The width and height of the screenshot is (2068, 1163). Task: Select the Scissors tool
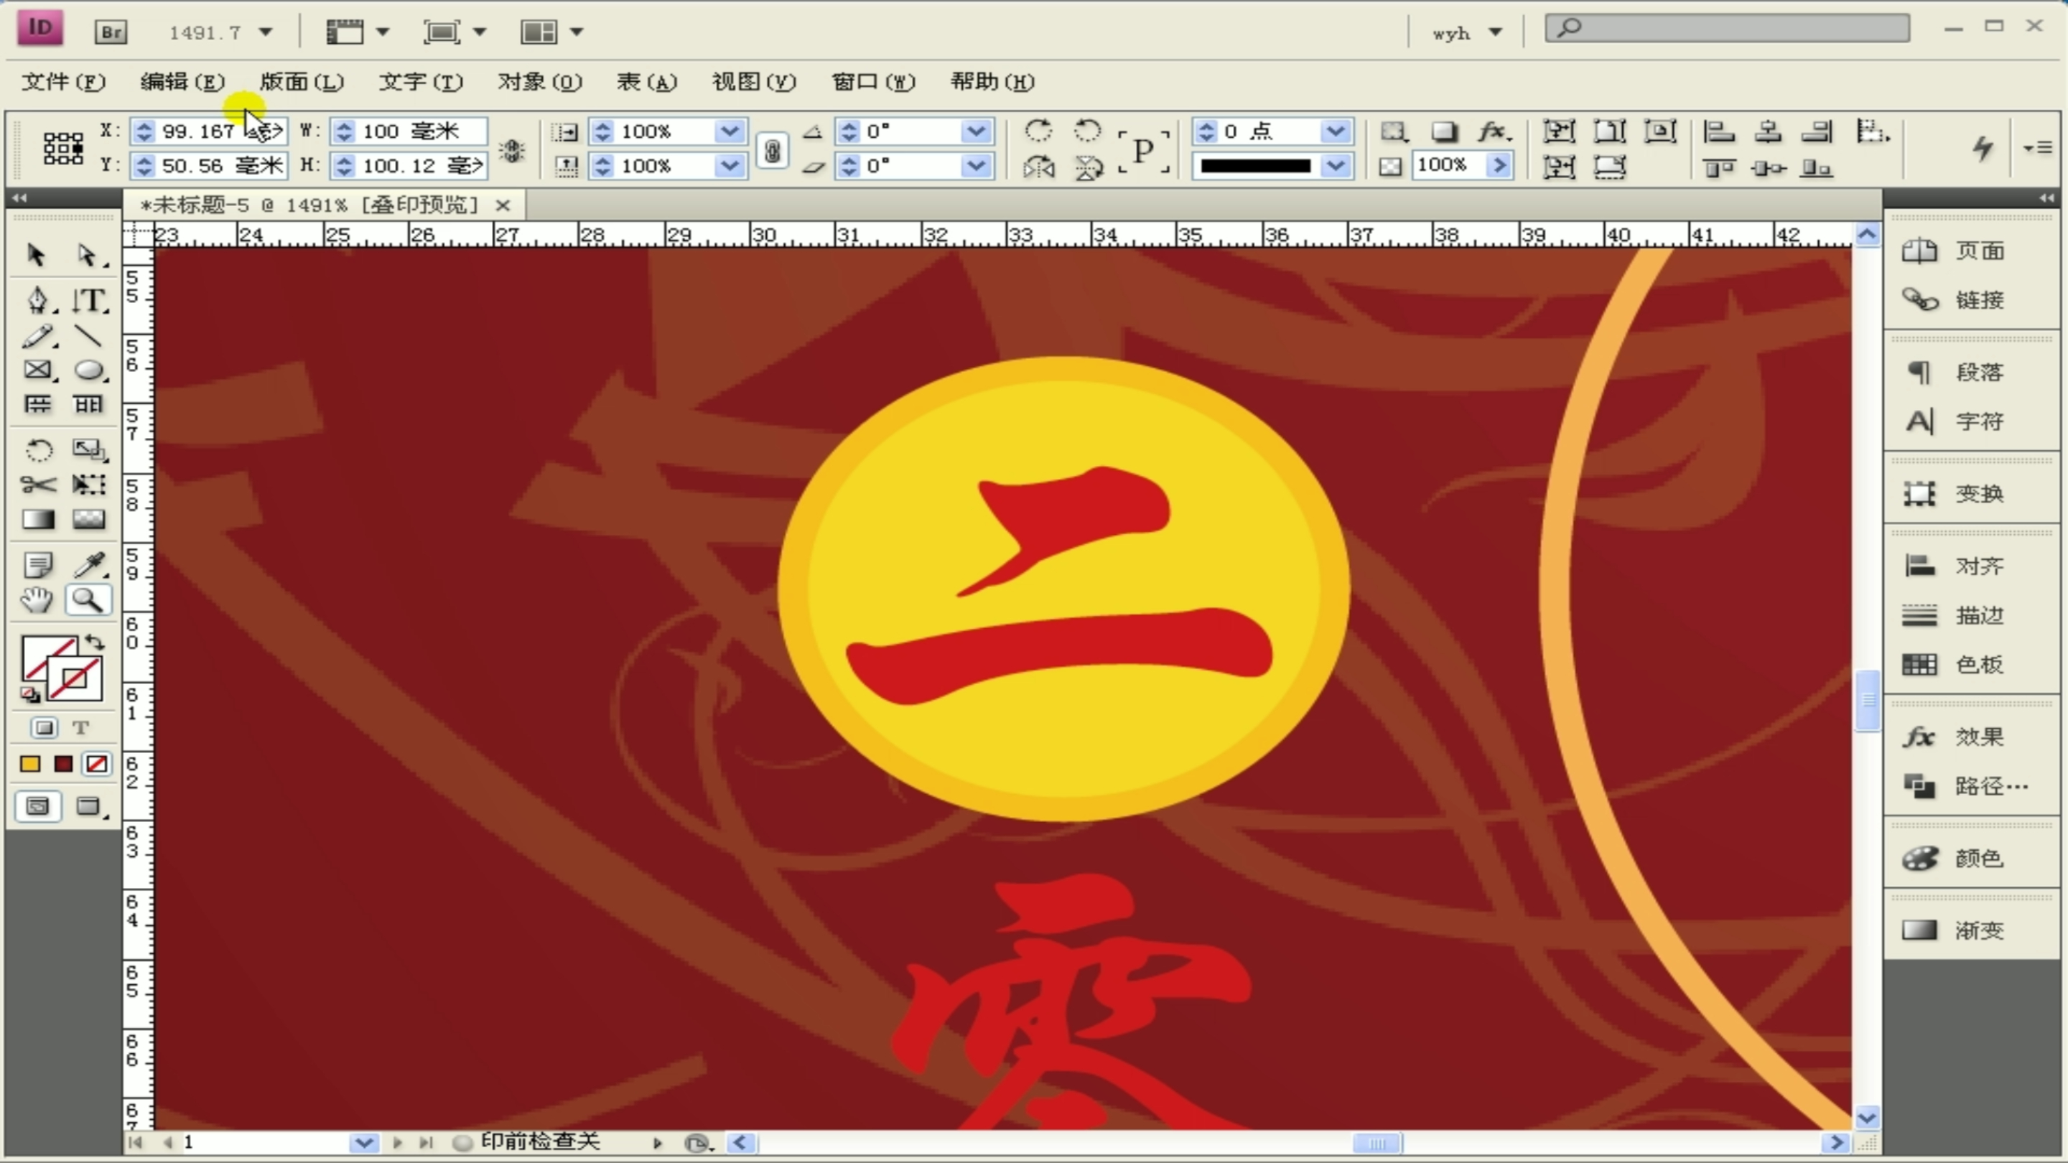coord(36,485)
